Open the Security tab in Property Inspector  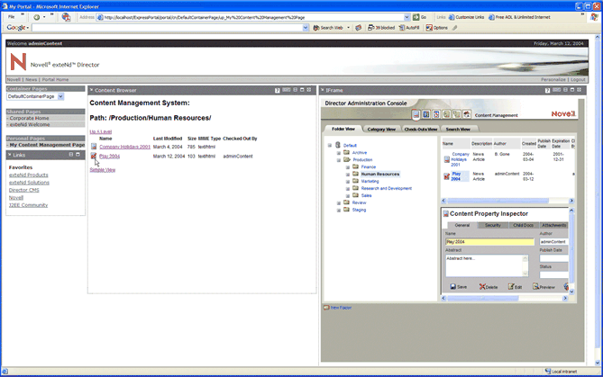493,225
